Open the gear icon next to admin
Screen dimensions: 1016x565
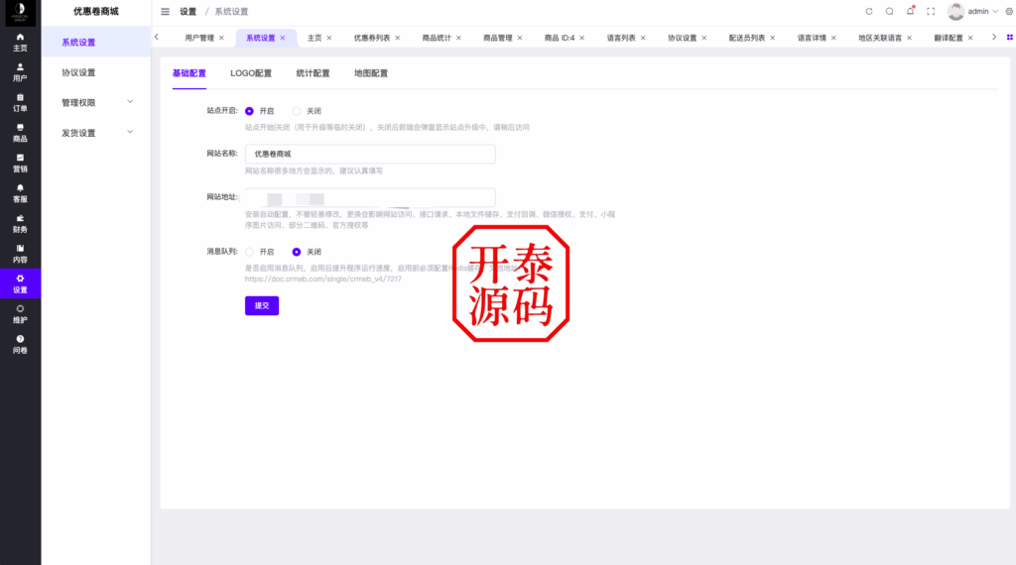pos(1009,11)
